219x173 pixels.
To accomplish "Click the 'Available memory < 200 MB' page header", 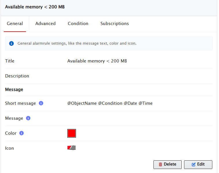I will tap(35, 7).
